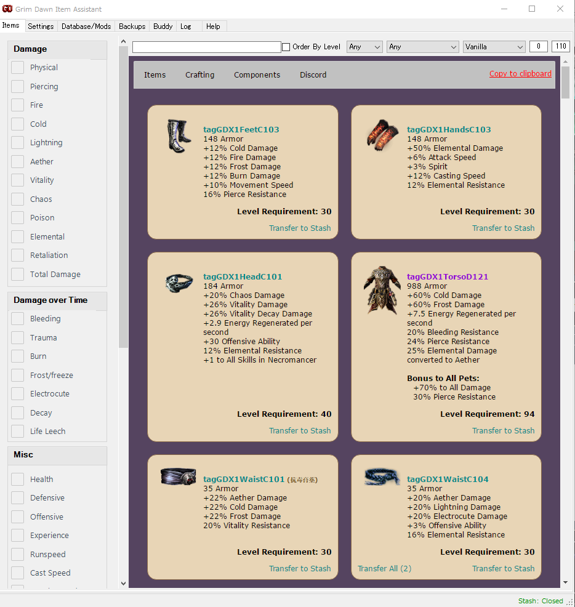Click the item search text field
This screenshot has height=607, width=575.
point(207,47)
